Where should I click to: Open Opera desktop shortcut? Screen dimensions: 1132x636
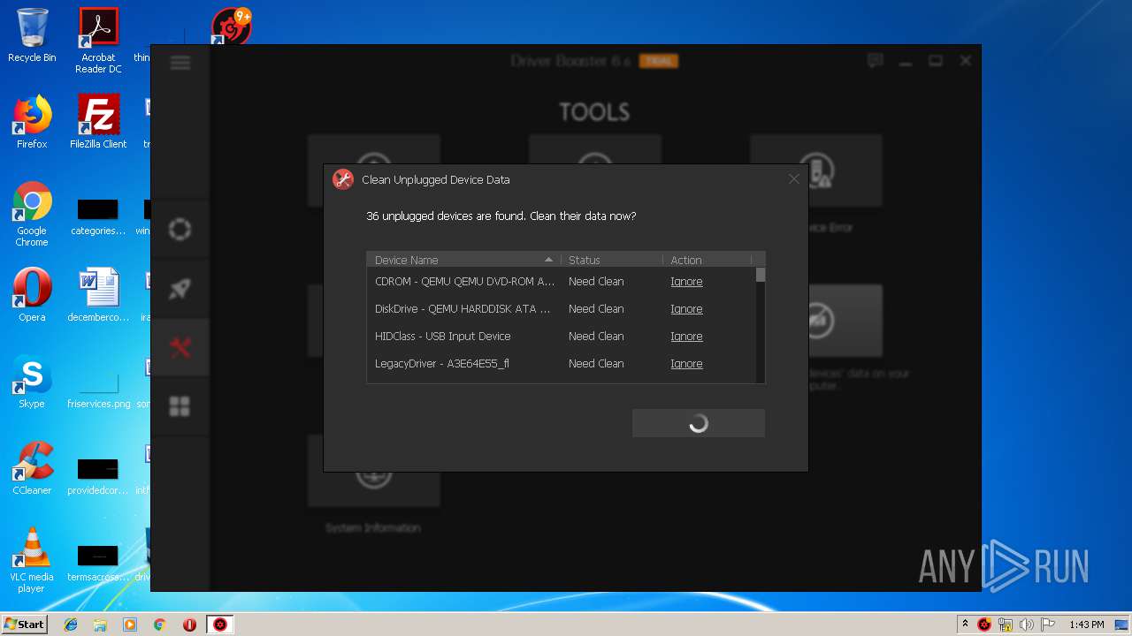[x=32, y=295]
